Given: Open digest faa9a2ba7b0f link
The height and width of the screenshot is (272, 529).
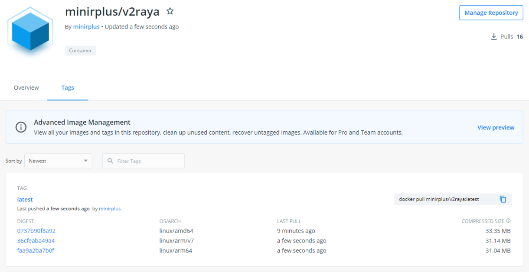Looking at the screenshot, I should pos(36,250).
